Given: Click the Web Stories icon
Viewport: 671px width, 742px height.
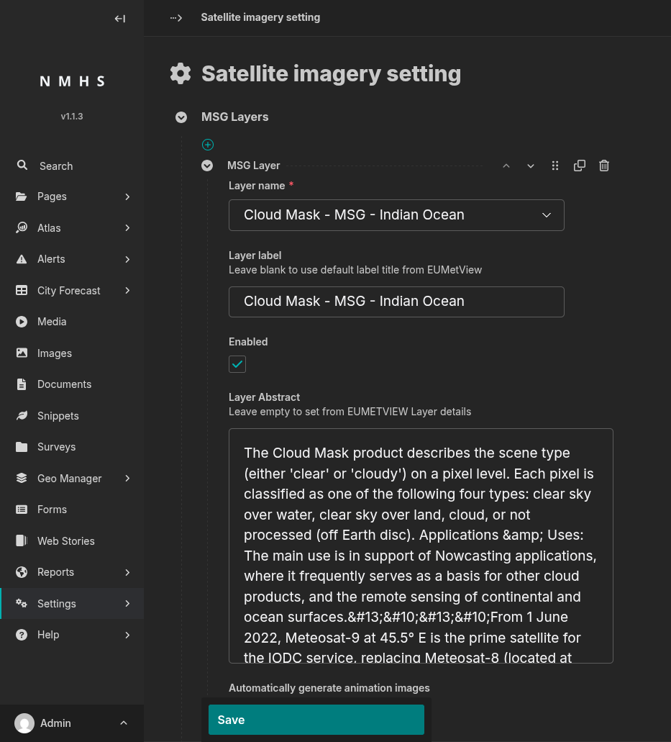Looking at the screenshot, I should pos(22,540).
